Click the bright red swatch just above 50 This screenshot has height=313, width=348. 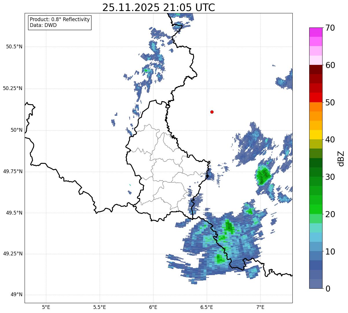click(x=316, y=97)
